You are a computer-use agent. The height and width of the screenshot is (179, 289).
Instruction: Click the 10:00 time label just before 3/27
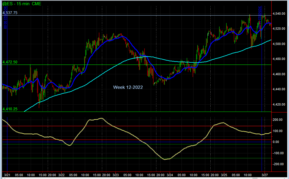pyautogui.click(x=248, y=175)
